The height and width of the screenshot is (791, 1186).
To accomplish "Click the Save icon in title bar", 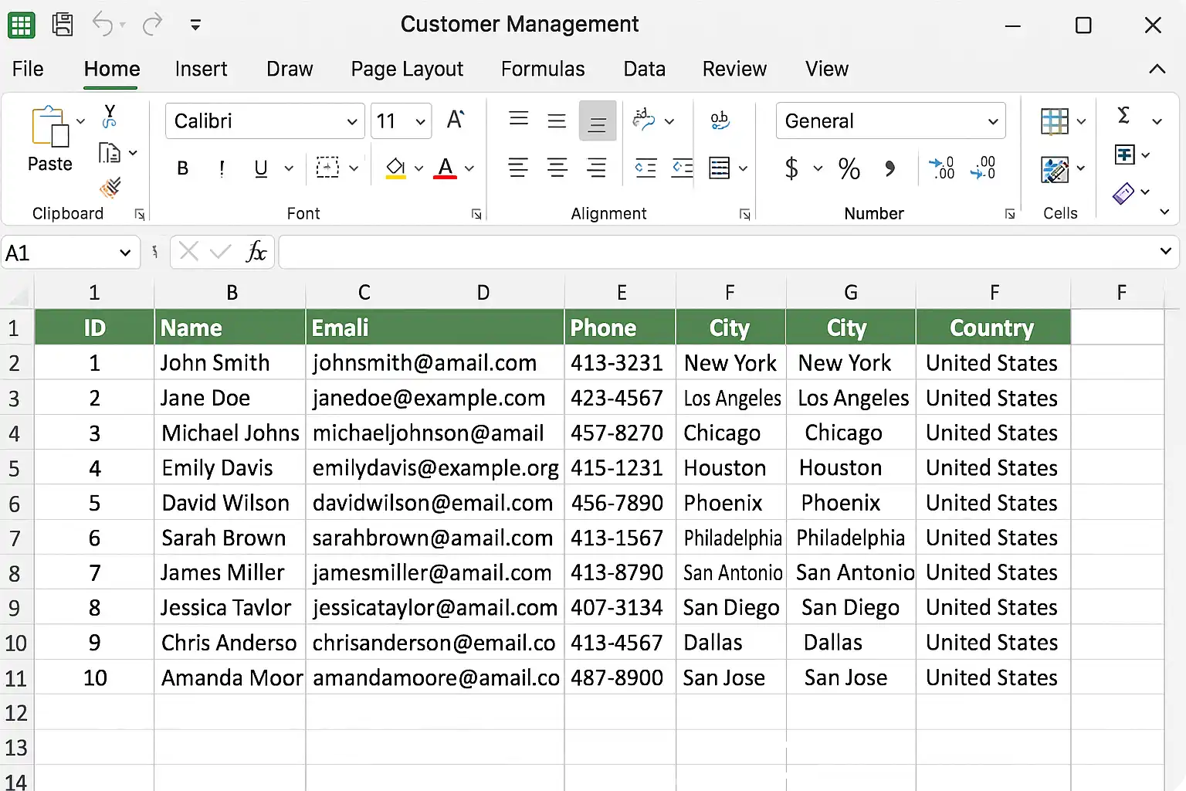I will pos(63,25).
